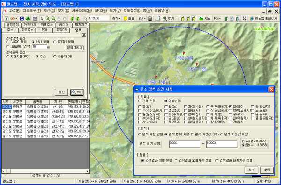Select the 전체 선택 radio button
Screen dimensions: 281x185
140,101
